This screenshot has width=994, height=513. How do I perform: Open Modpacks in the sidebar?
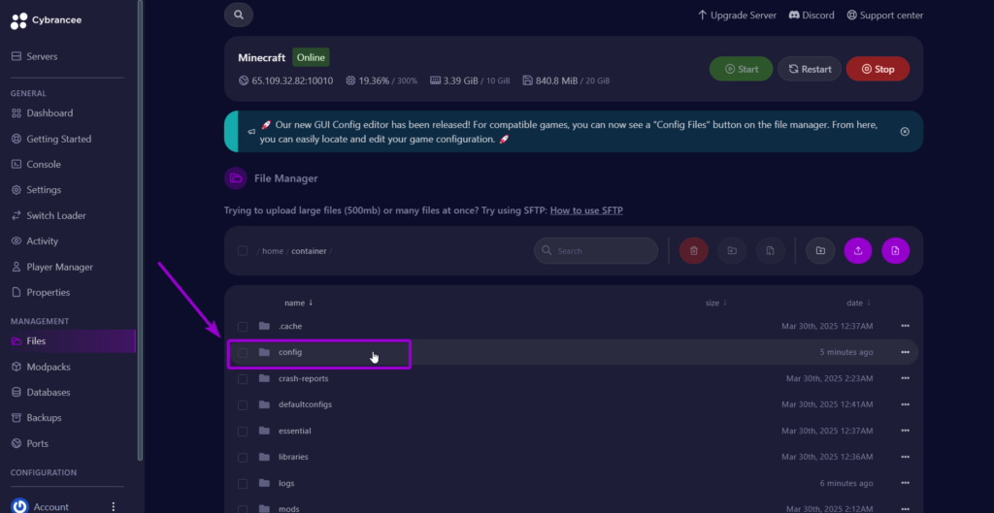point(41,367)
